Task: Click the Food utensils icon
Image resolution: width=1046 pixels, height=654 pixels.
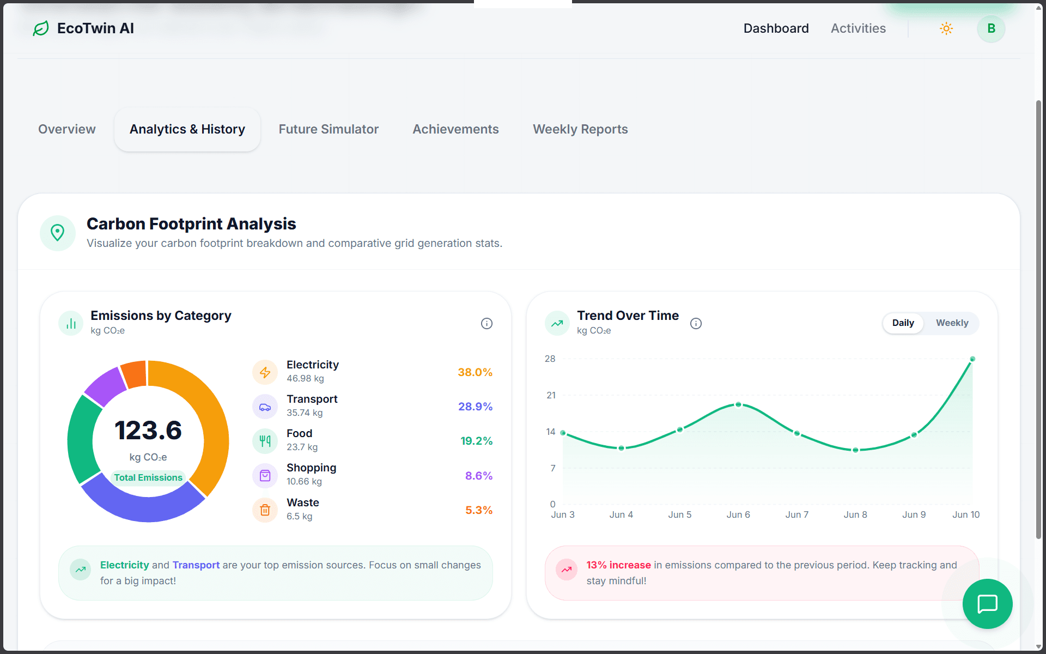Action: coord(265,441)
